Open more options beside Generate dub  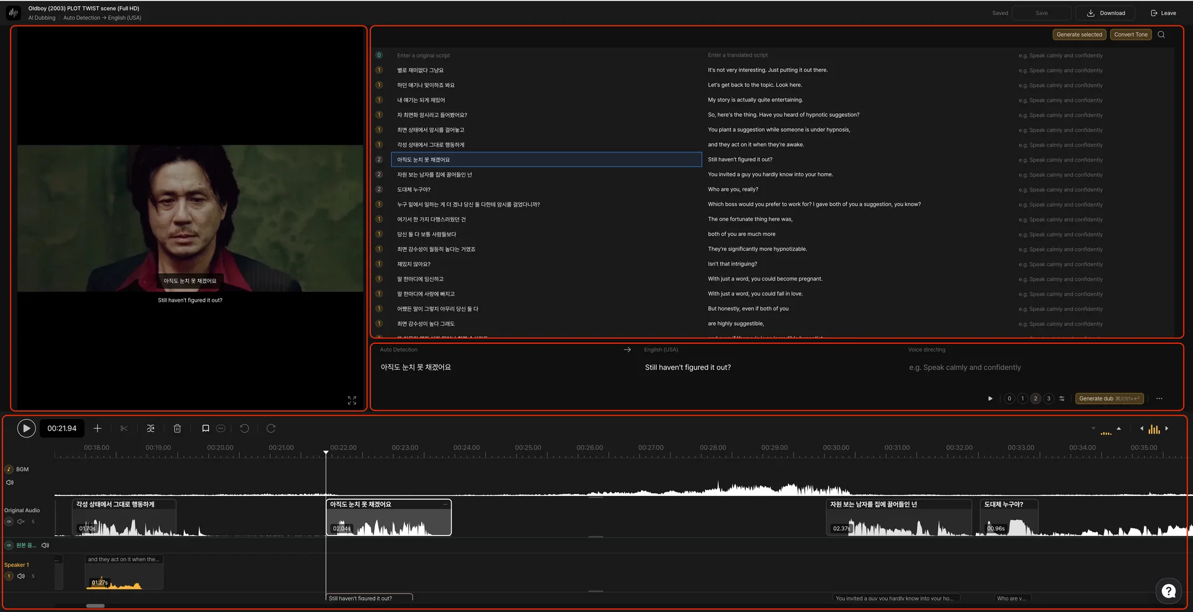click(x=1159, y=399)
